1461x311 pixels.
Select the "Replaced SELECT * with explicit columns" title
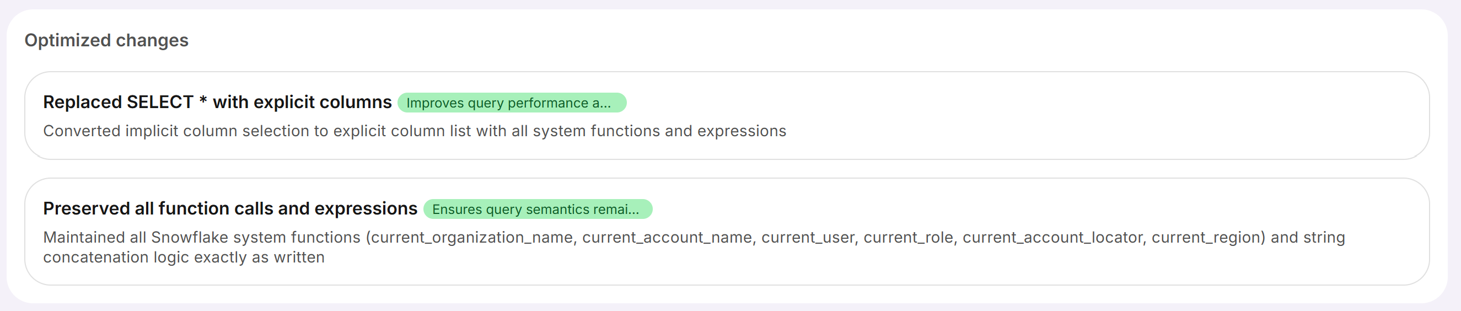(x=217, y=102)
